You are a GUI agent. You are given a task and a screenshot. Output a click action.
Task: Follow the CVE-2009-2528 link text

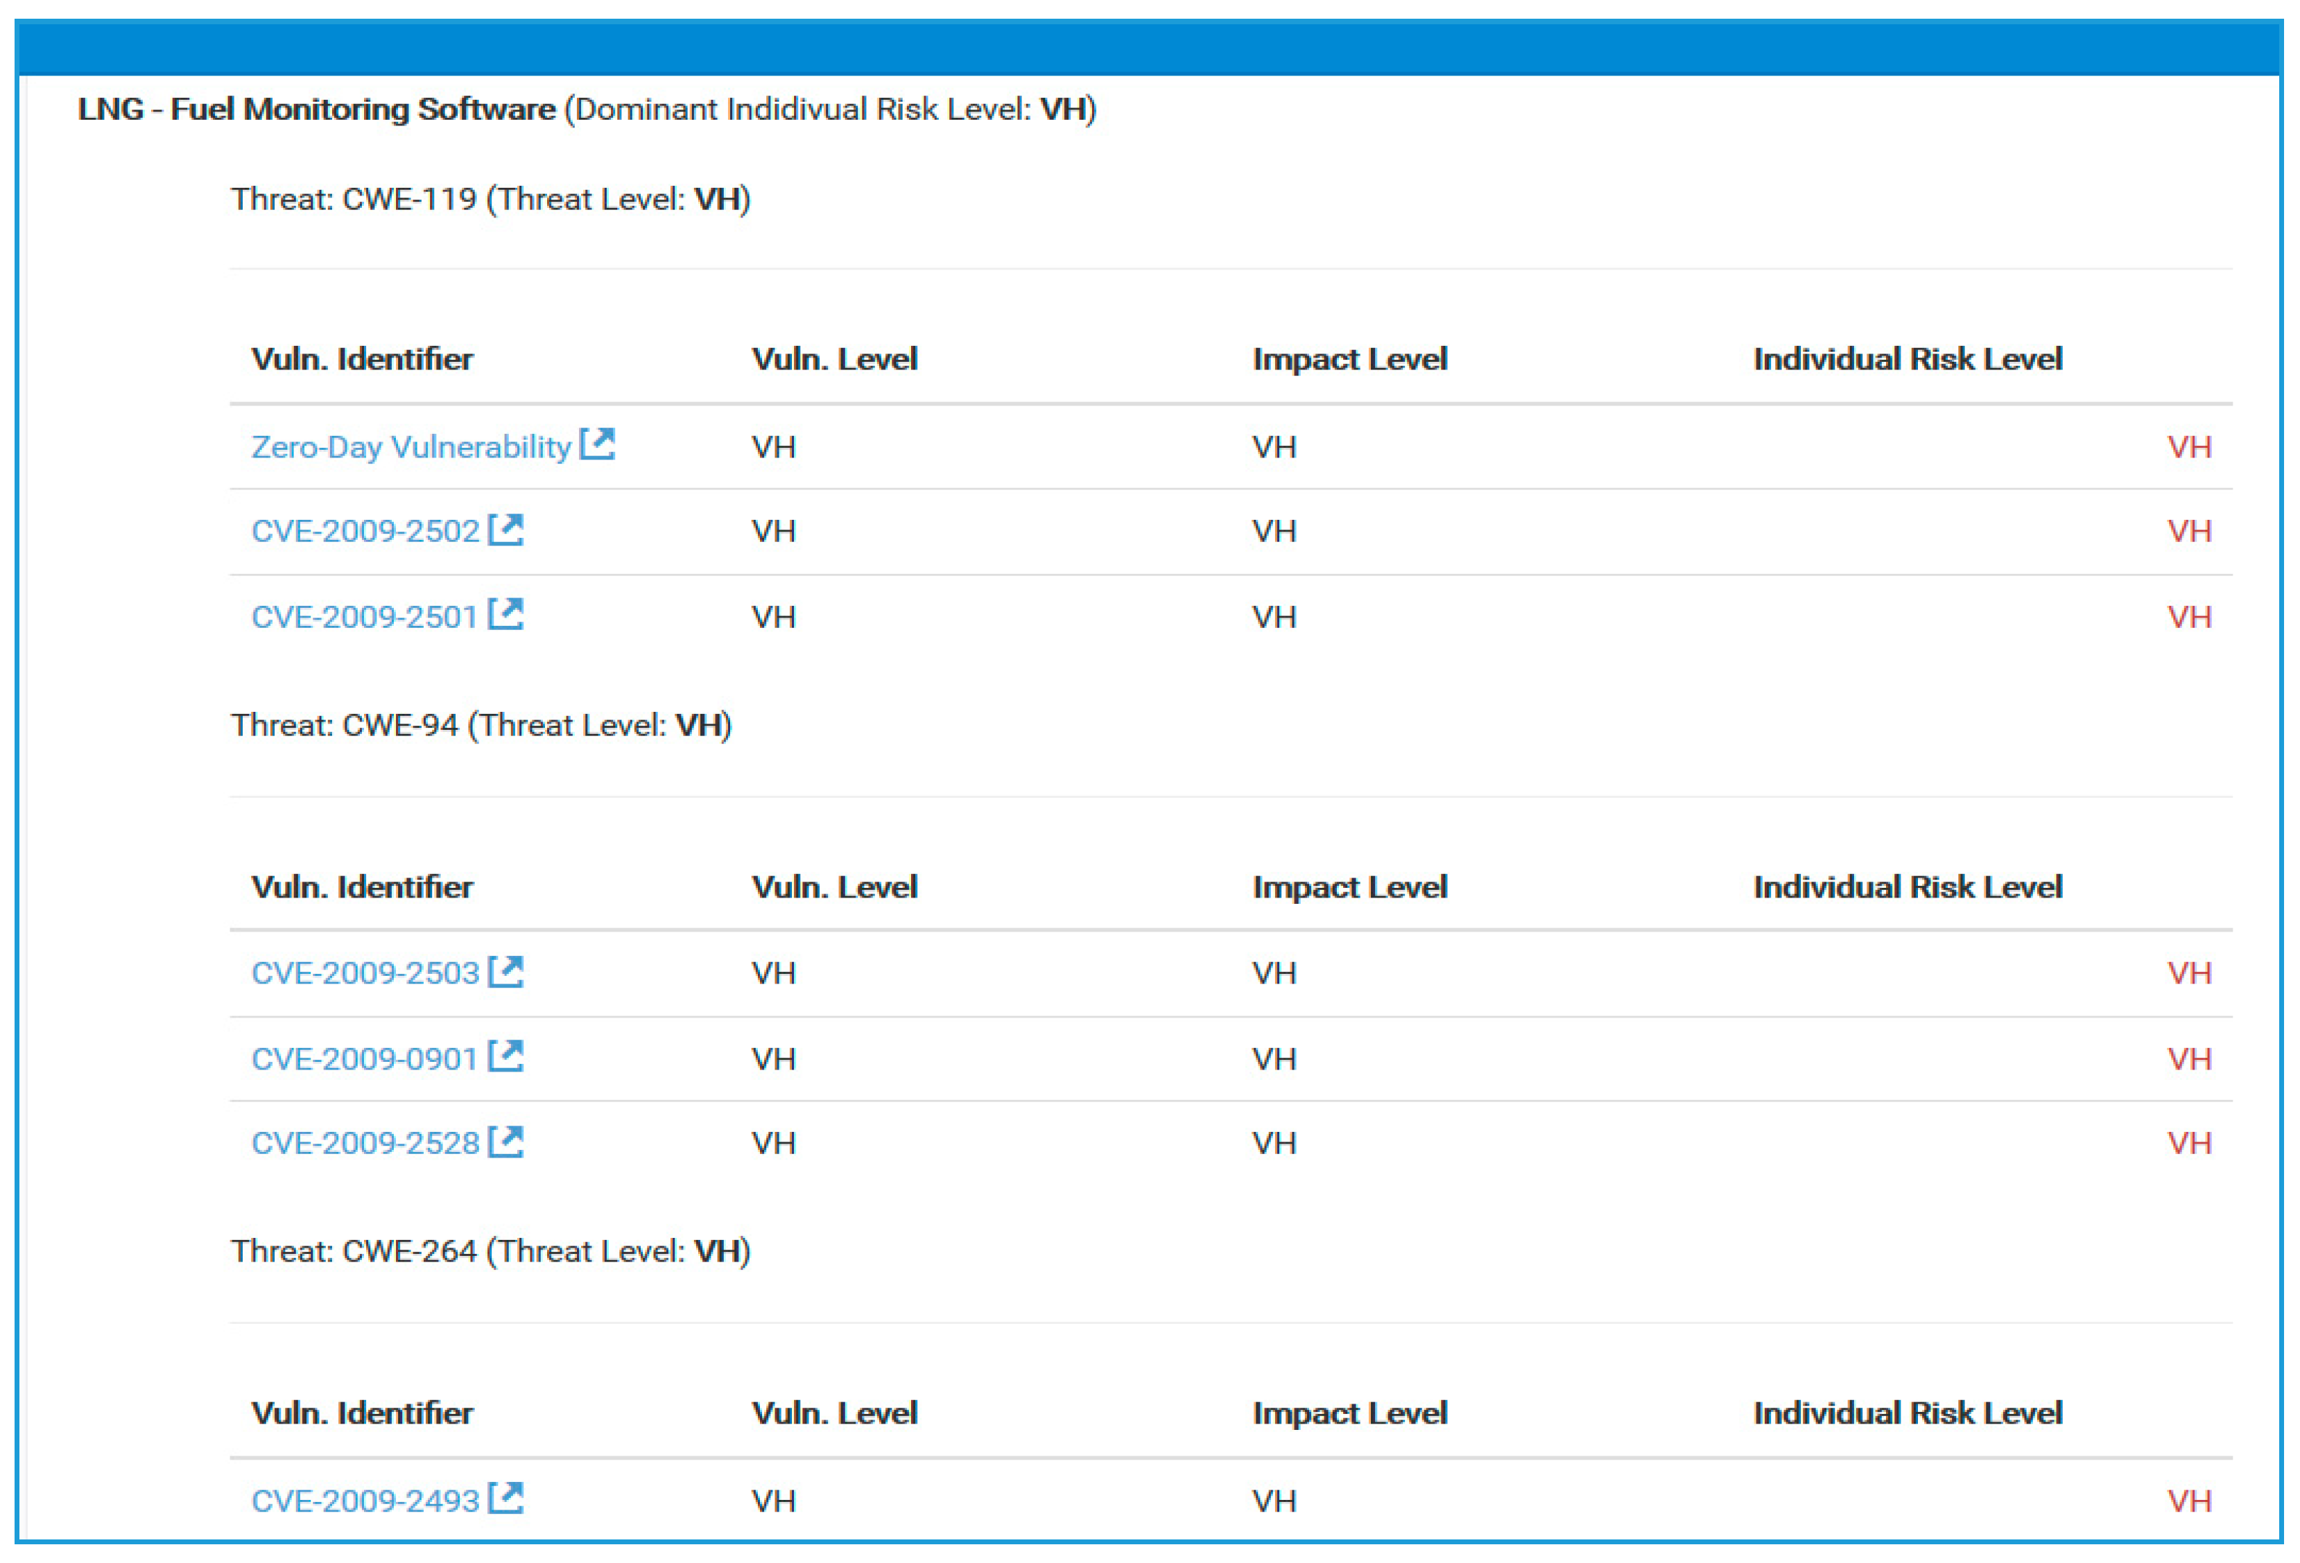365,1144
